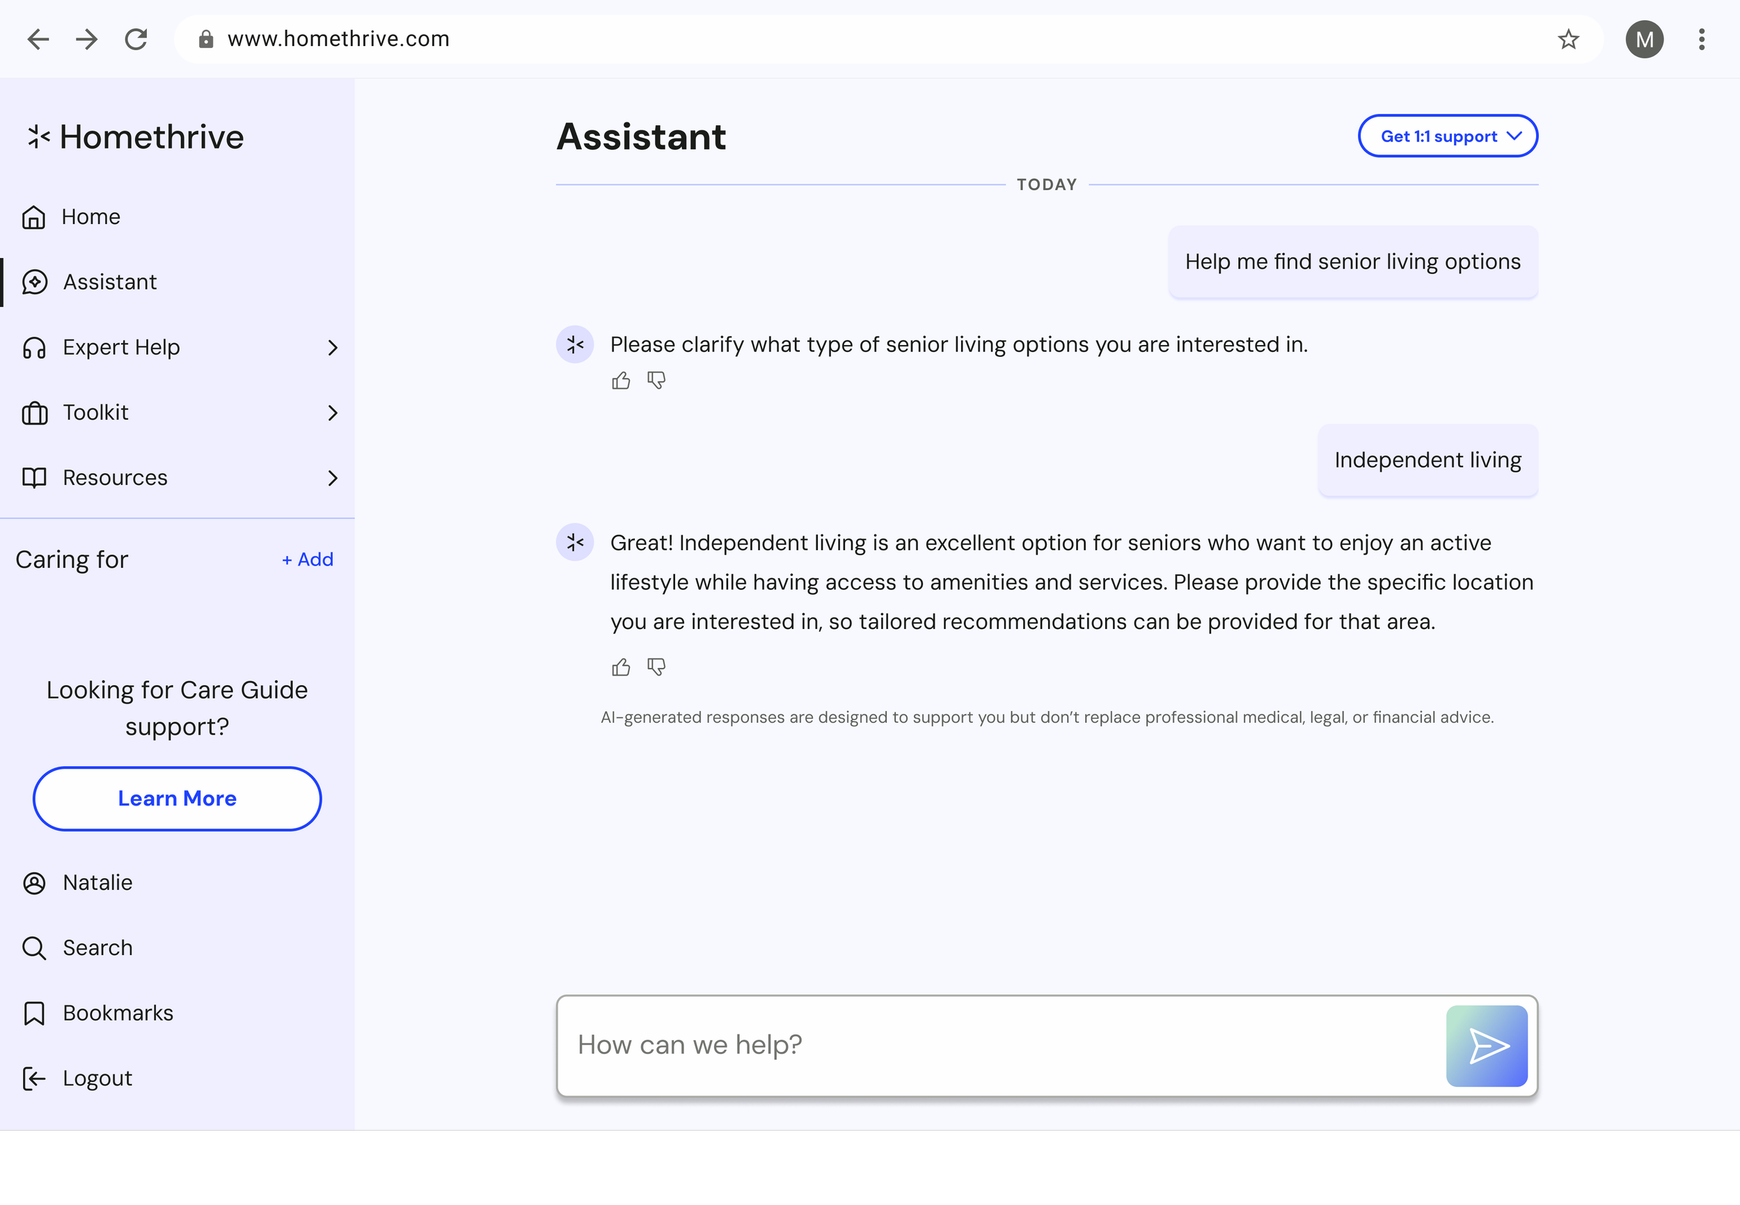Go to Home in sidebar
The width and height of the screenshot is (1740, 1205).
point(90,216)
